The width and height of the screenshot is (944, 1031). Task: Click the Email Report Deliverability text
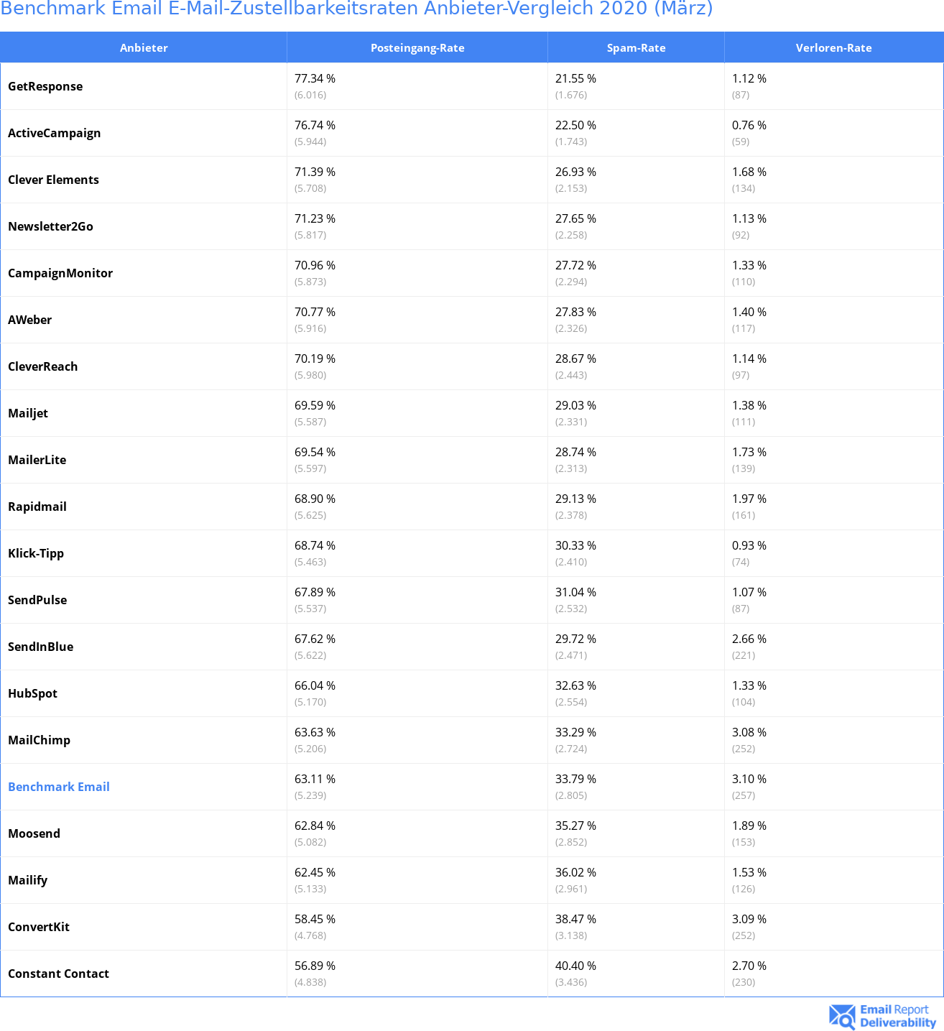(x=897, y=1017)
